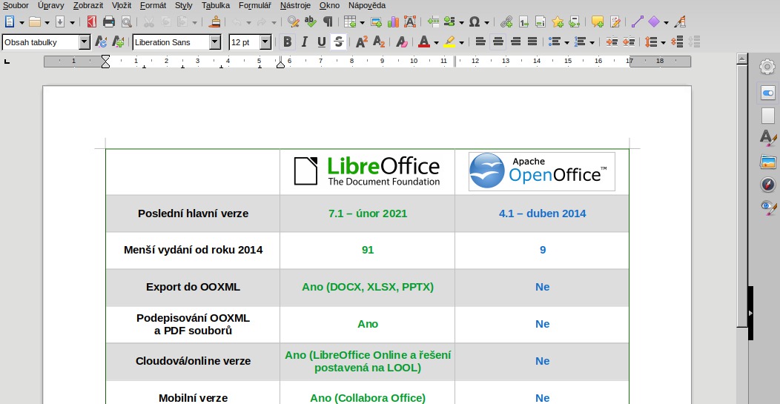
Task: Toggle Italic formatting
Action: (x=305, y=42)
